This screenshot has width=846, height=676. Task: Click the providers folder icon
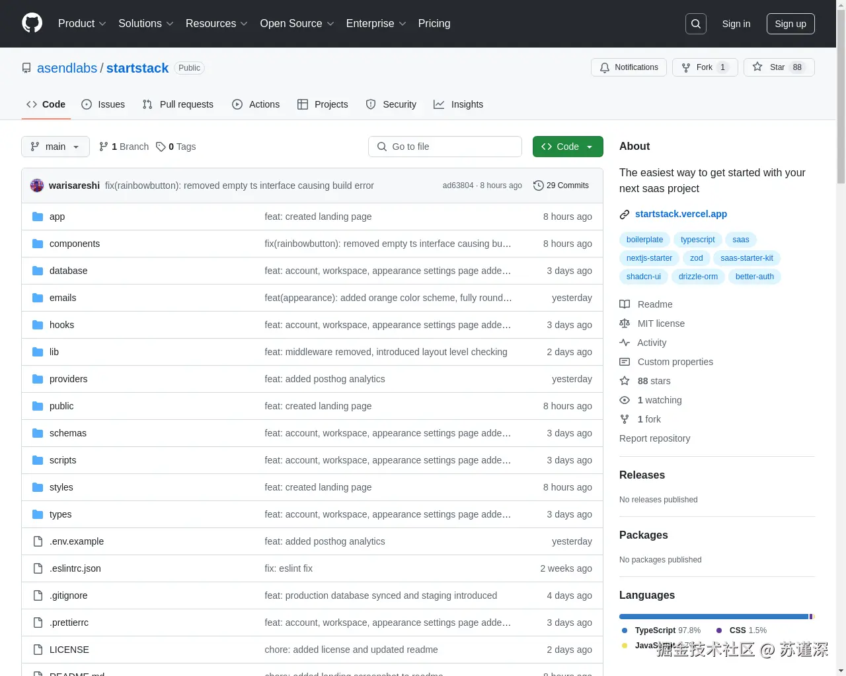pyautogui.click(x=38, y=379)
